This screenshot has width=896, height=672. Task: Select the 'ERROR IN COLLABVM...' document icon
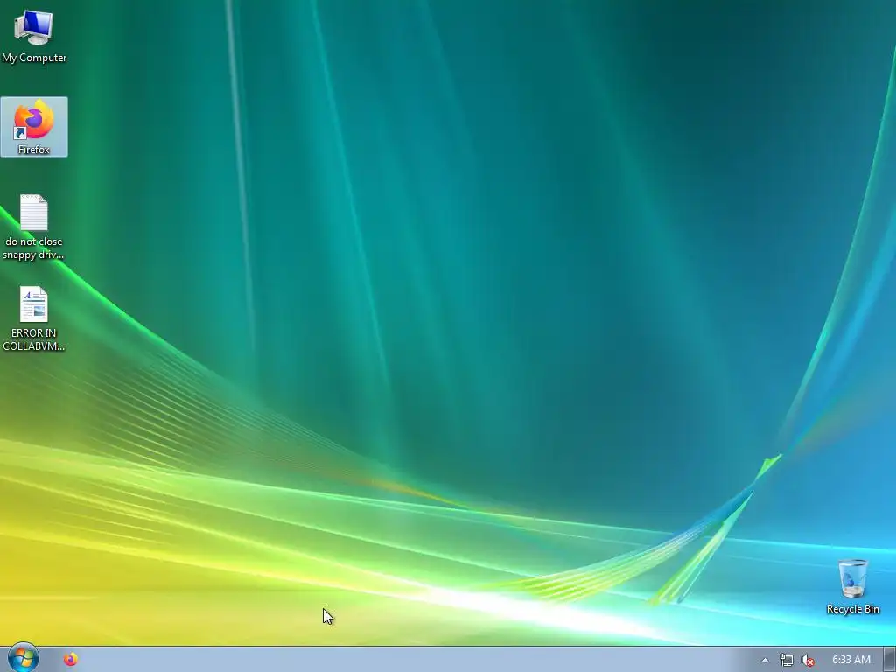coord(34,318)
